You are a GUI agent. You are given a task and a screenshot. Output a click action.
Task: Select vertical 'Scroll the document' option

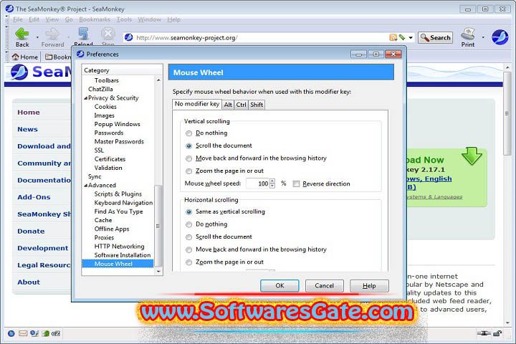tap(189, 145)
